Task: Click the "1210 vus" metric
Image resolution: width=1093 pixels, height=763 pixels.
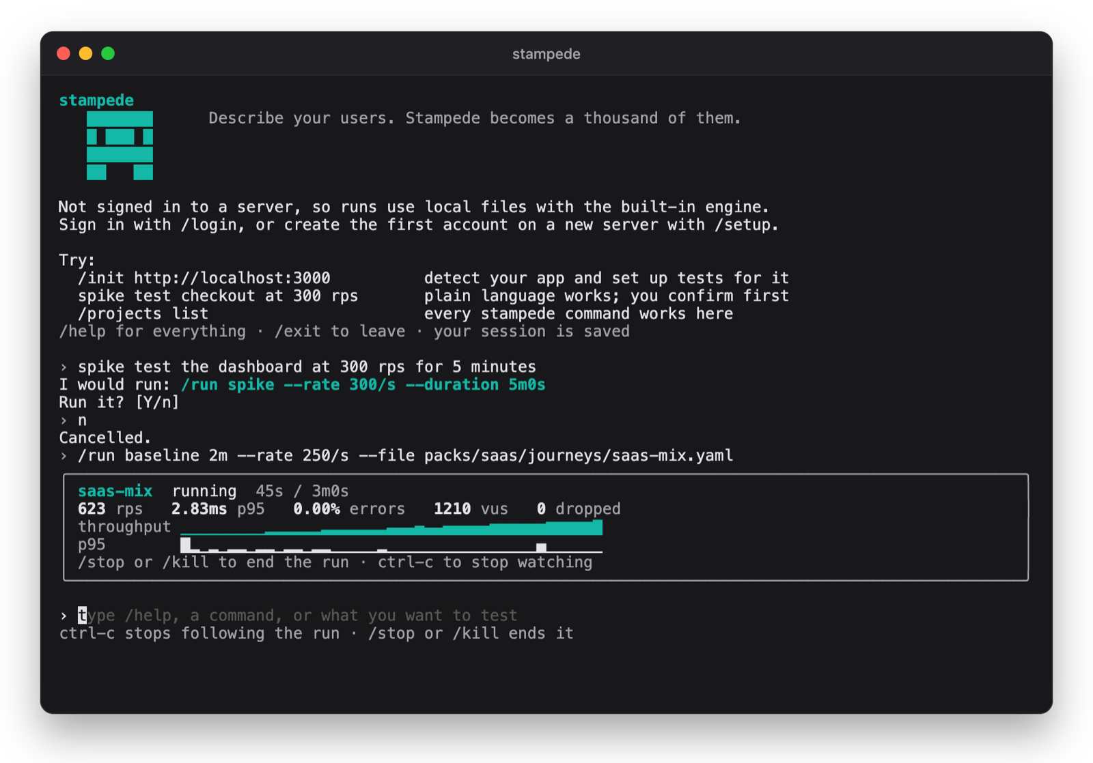Action: click(x=471, y=509)
